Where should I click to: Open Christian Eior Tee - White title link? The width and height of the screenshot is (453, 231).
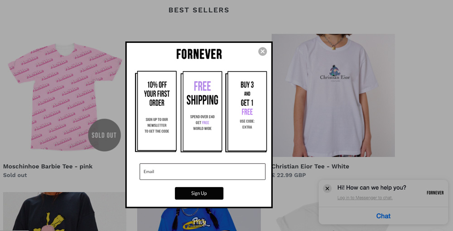pos(310,166)
